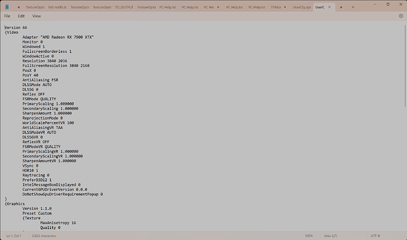Open the File menu
The image size is (407, 240).
coord(7,16)
